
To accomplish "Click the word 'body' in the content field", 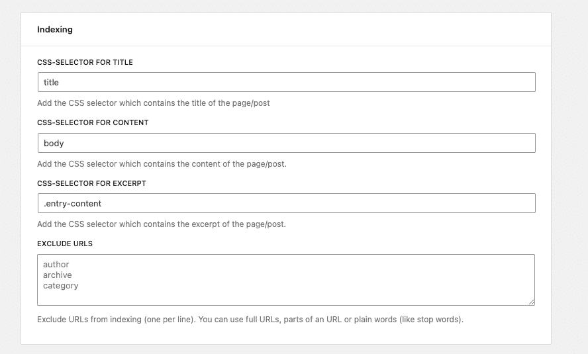I will [54, 143].
